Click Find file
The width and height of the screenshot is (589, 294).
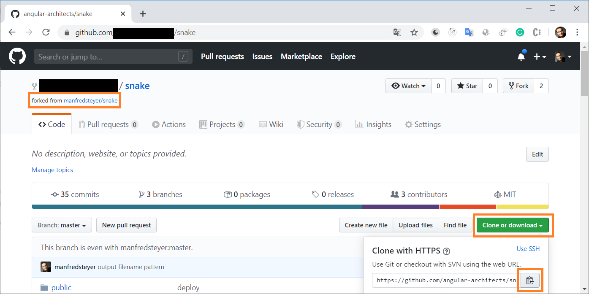tap(455, 225)
